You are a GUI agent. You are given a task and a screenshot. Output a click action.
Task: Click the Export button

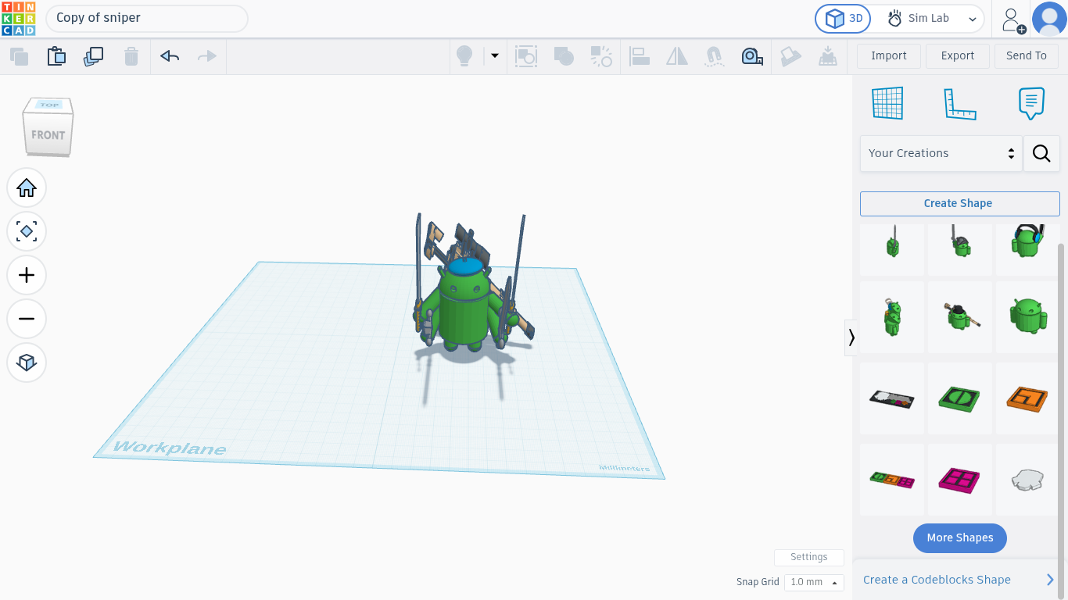pos(958,55)
